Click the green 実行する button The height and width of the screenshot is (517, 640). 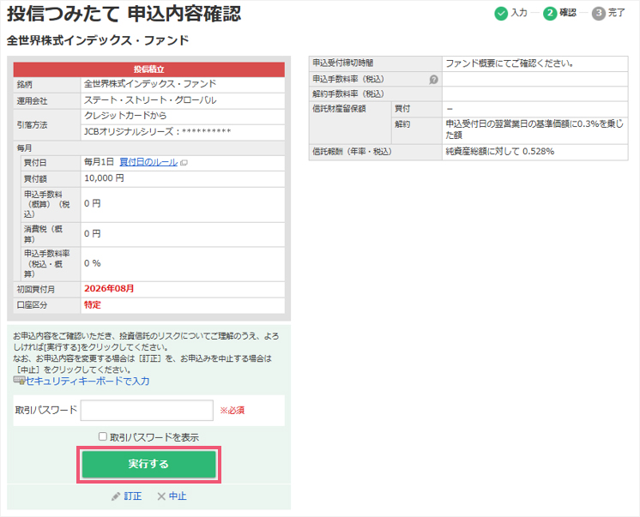[x=148, y=464]
